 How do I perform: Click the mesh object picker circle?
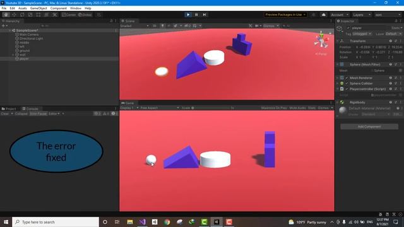[x=400, y=71]
